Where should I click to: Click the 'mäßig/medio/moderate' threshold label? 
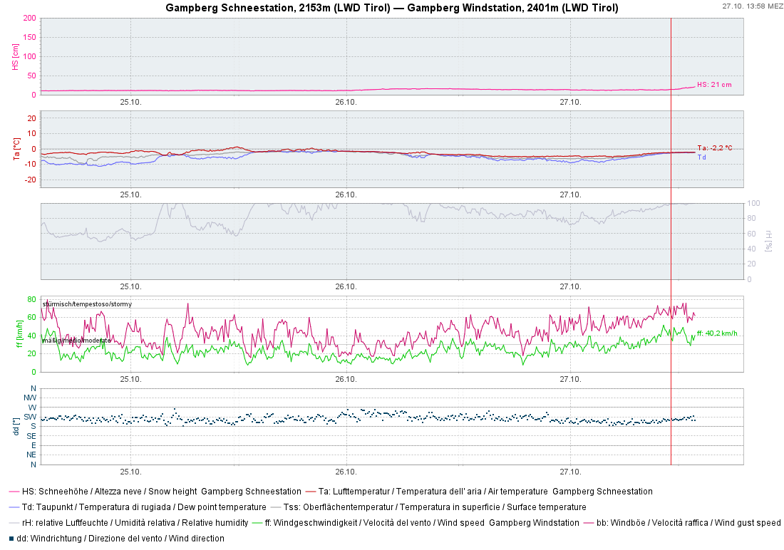tap(76, 341)
